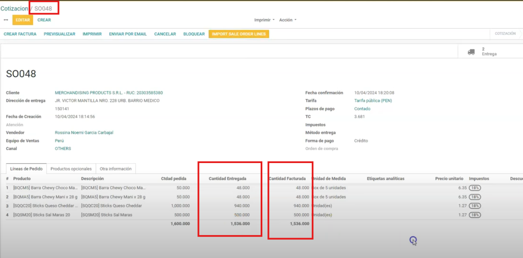Click CREAR FACTURA to create an invoice
Image resolution: width=523 pixels, height=258 pixels.
(20, 34)
